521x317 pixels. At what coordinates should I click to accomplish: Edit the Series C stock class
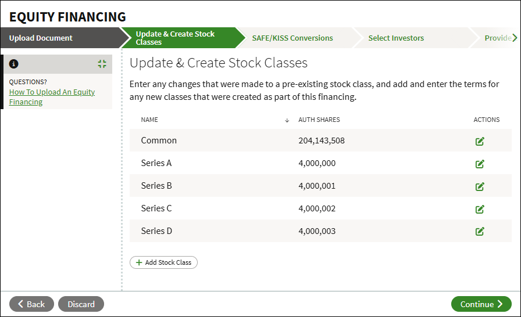480,209
